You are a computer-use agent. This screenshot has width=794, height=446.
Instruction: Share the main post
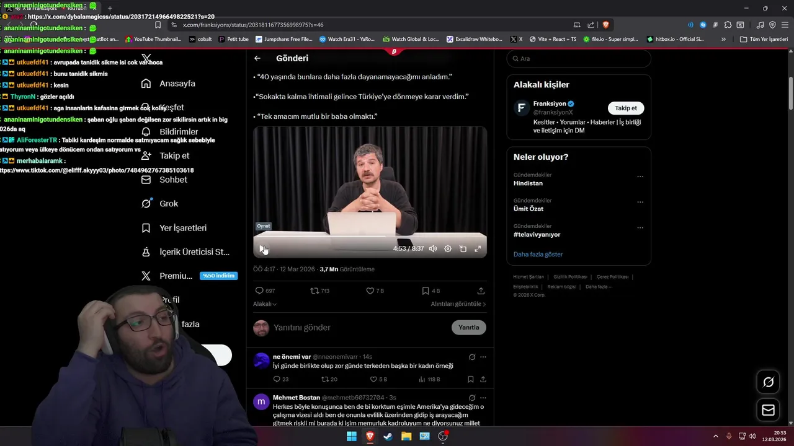tap(481, 291)
